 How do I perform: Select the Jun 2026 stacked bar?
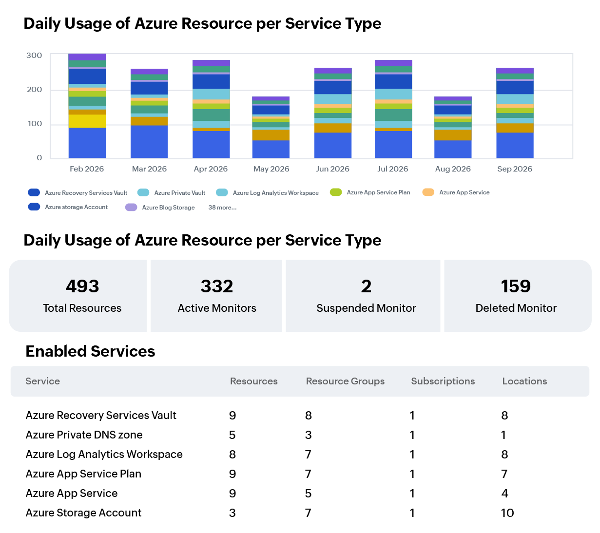333,113
